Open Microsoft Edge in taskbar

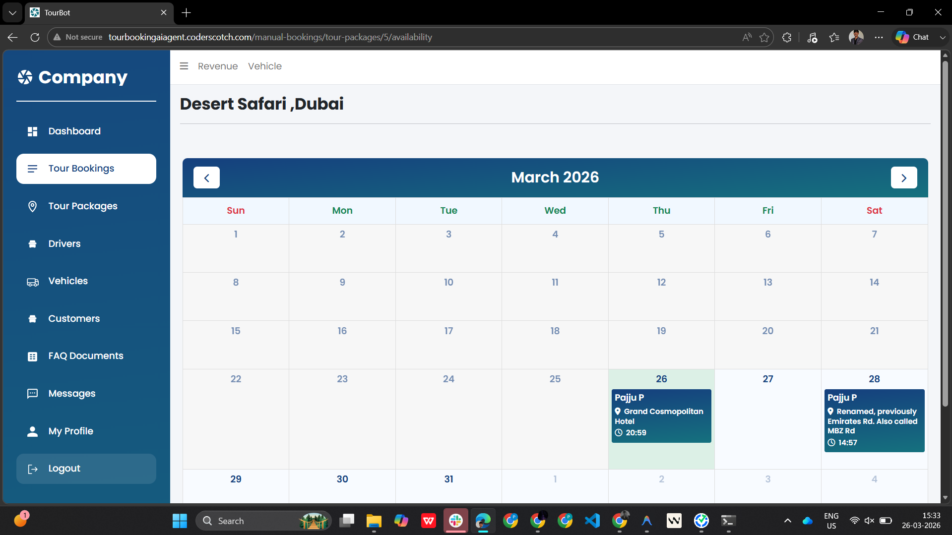click(483, 521)
